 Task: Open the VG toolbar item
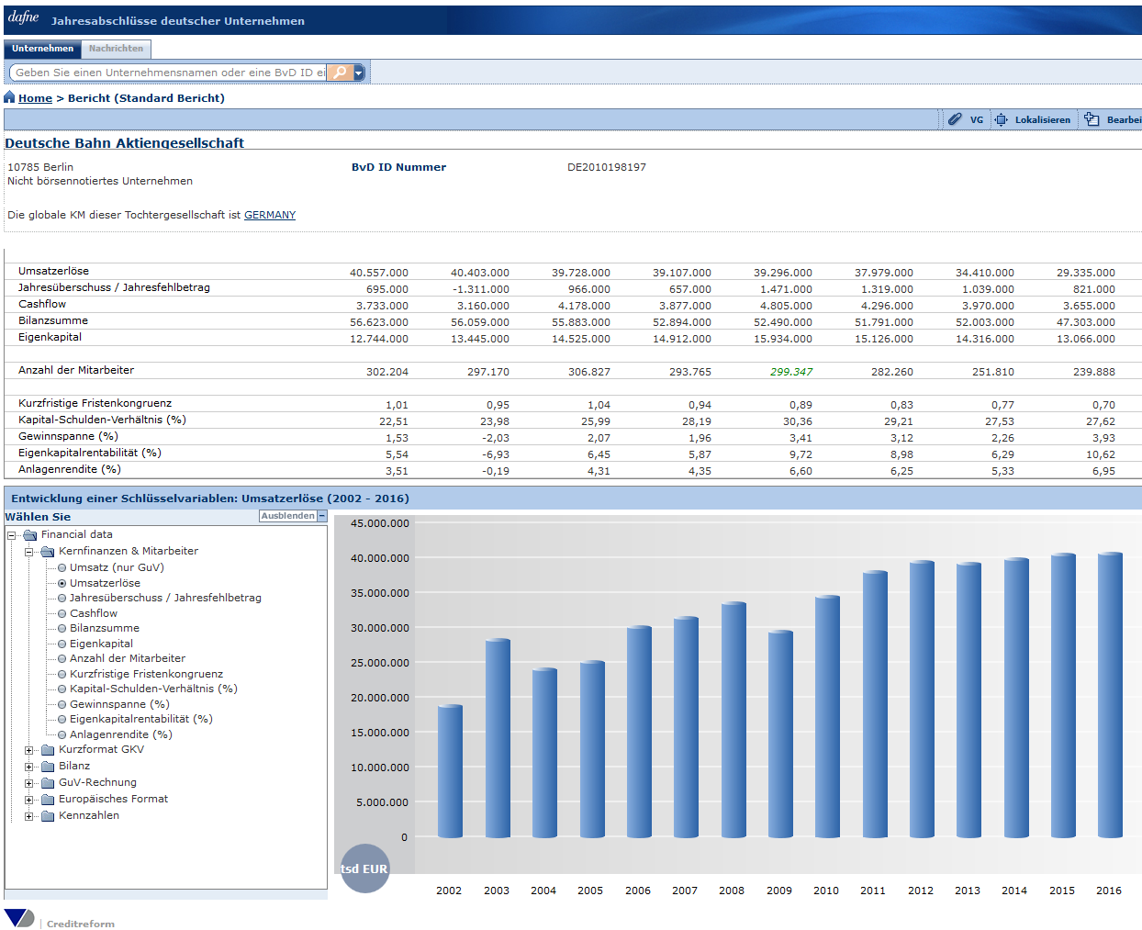pyautogui.click(x=977, y=120)
